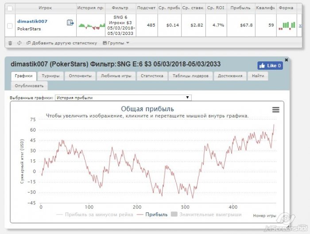Click the Квалиф column header
The height and width of the screenshot is (234, 310).
click(266, 8)
